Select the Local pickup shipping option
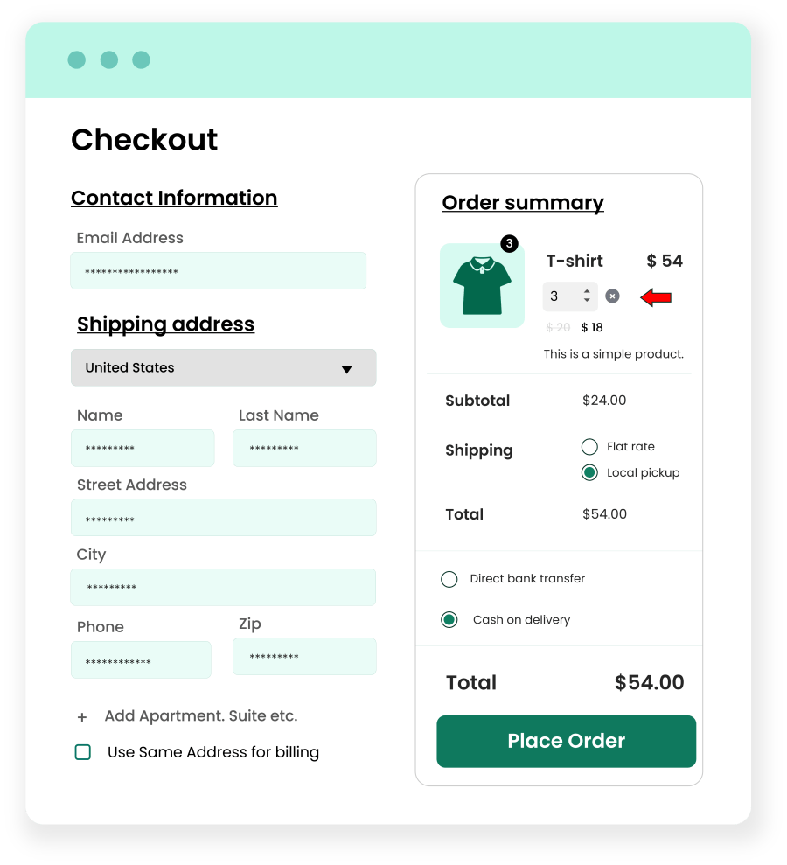 (x=589, y=473)
